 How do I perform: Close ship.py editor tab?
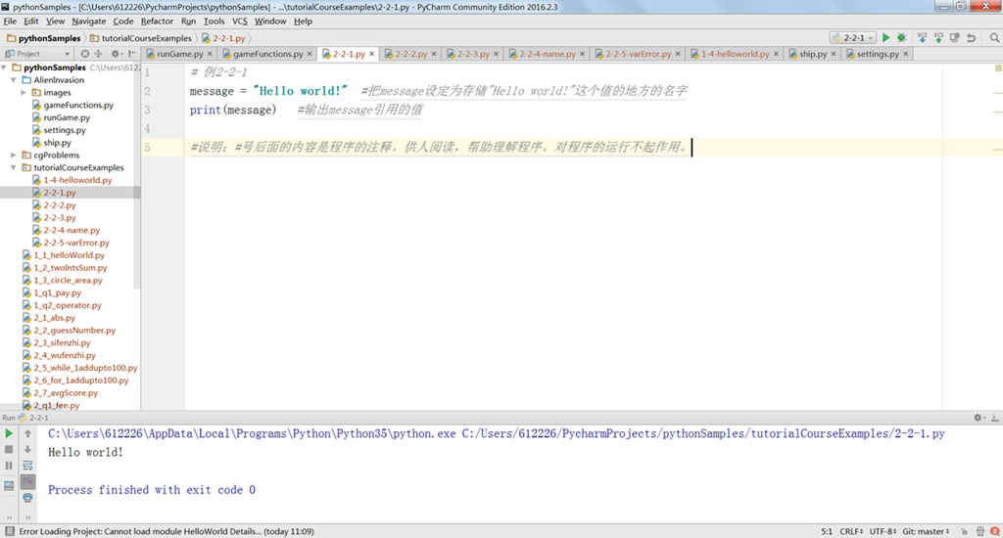click(834, 54)
